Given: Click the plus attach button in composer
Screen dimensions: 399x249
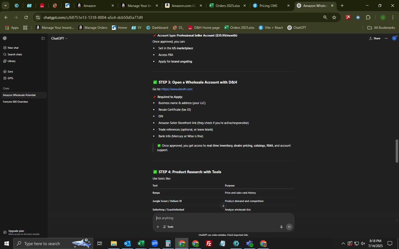Looking at the screenshot, I should pos(158,227).
